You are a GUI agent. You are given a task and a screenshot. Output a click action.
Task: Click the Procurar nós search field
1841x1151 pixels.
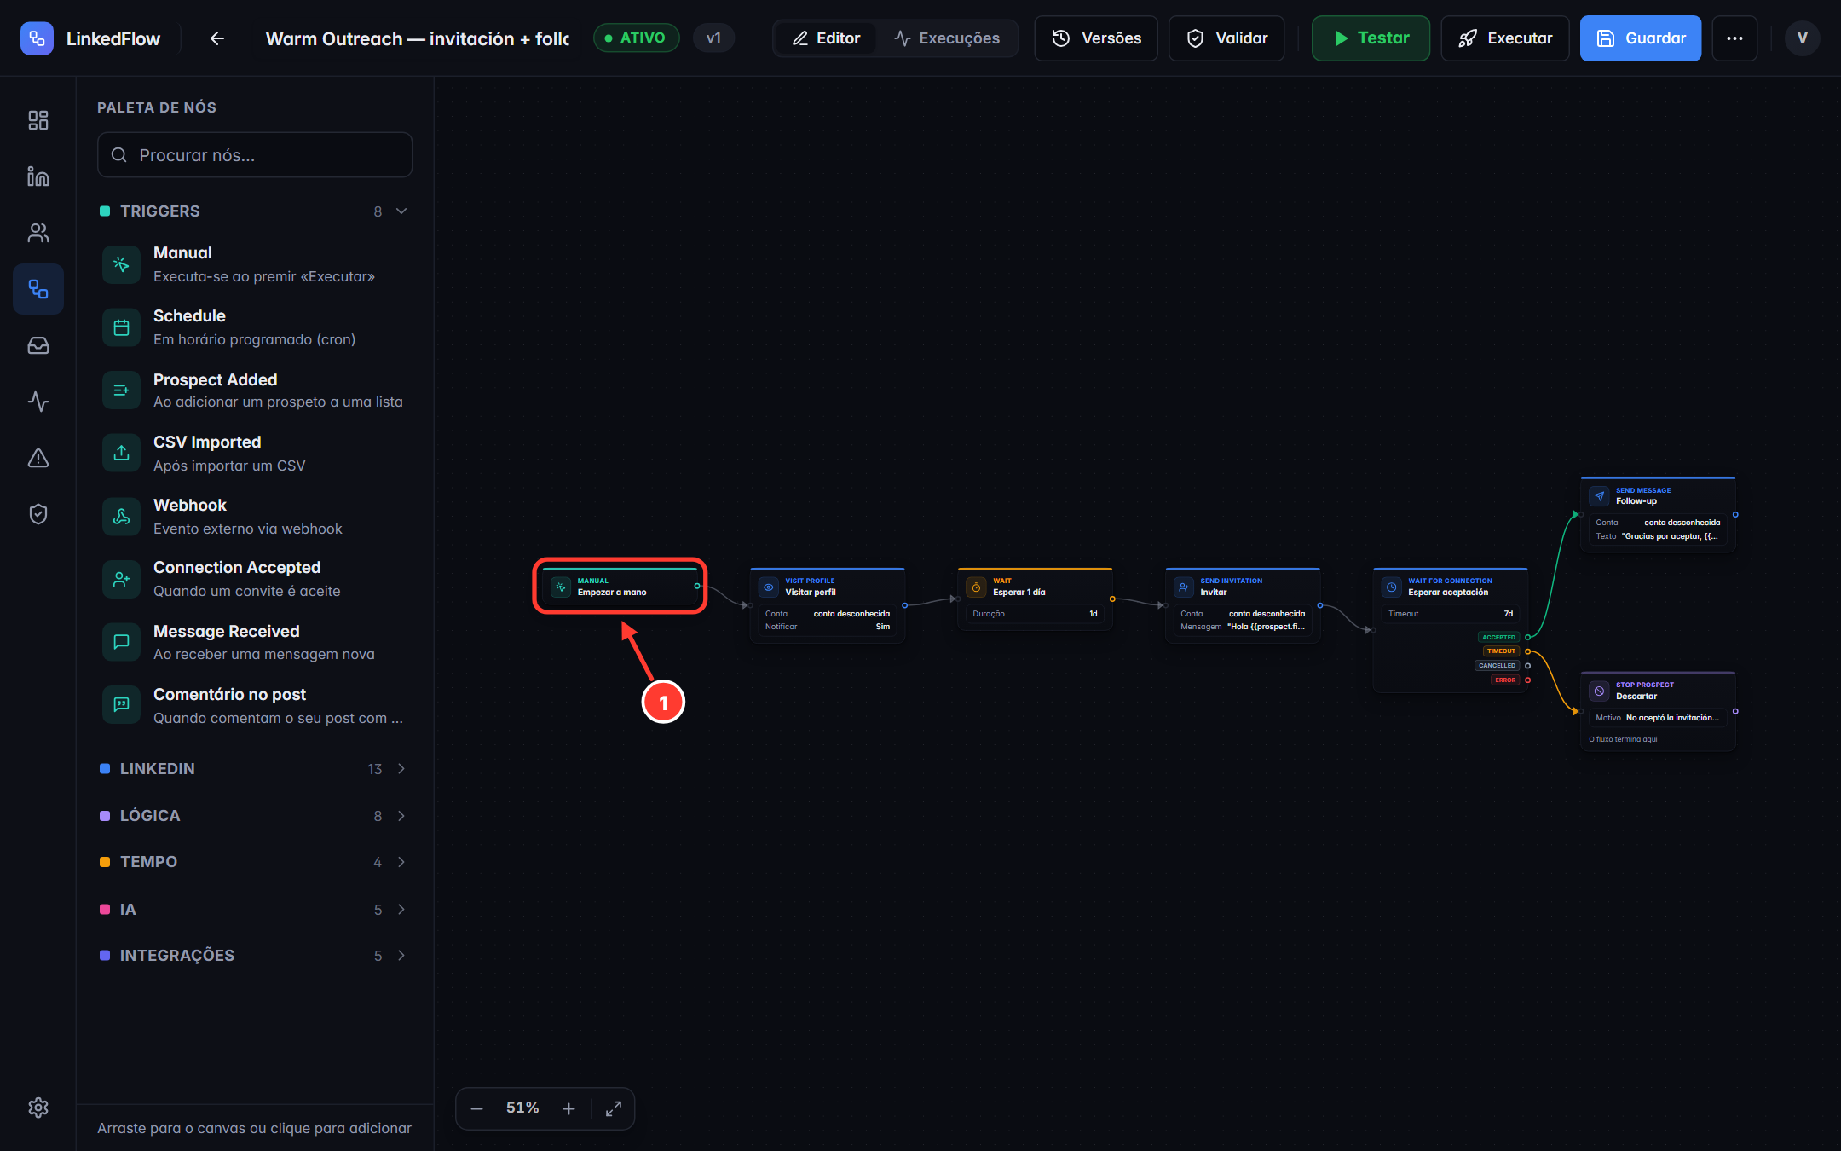pyautogui.click(x=255, y=155)
